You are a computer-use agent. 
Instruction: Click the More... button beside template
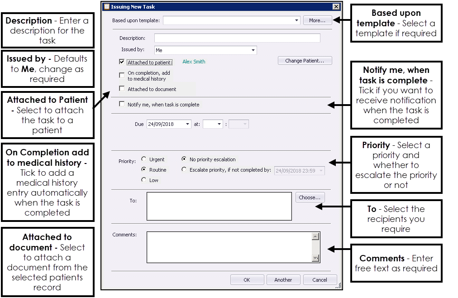pos(317,20)
